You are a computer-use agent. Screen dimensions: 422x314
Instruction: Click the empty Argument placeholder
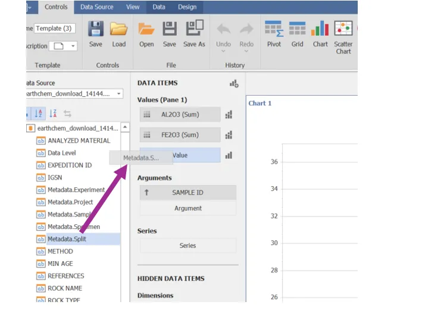(188, 208)
